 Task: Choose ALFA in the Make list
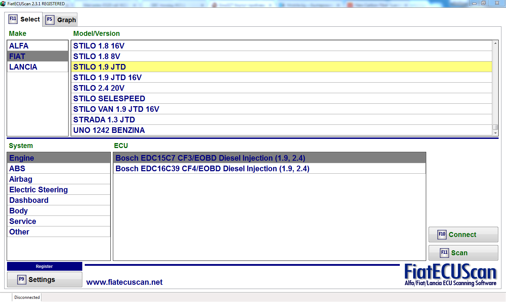pyautogui.click(x=19, y=46)
